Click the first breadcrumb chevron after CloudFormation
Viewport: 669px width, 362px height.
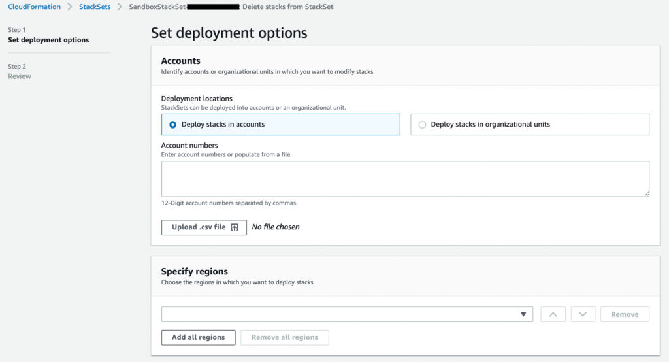point(70,7)
